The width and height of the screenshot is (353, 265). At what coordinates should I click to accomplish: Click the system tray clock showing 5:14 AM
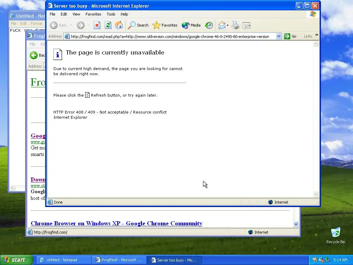pos(340,260)
